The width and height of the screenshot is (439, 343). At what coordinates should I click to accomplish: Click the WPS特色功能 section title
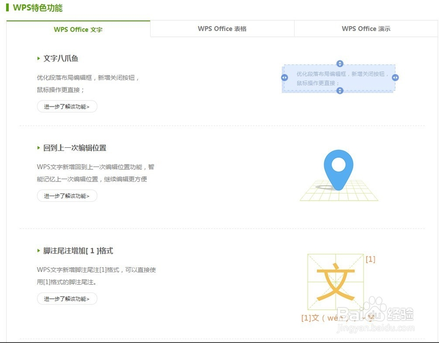pos(37,8)
